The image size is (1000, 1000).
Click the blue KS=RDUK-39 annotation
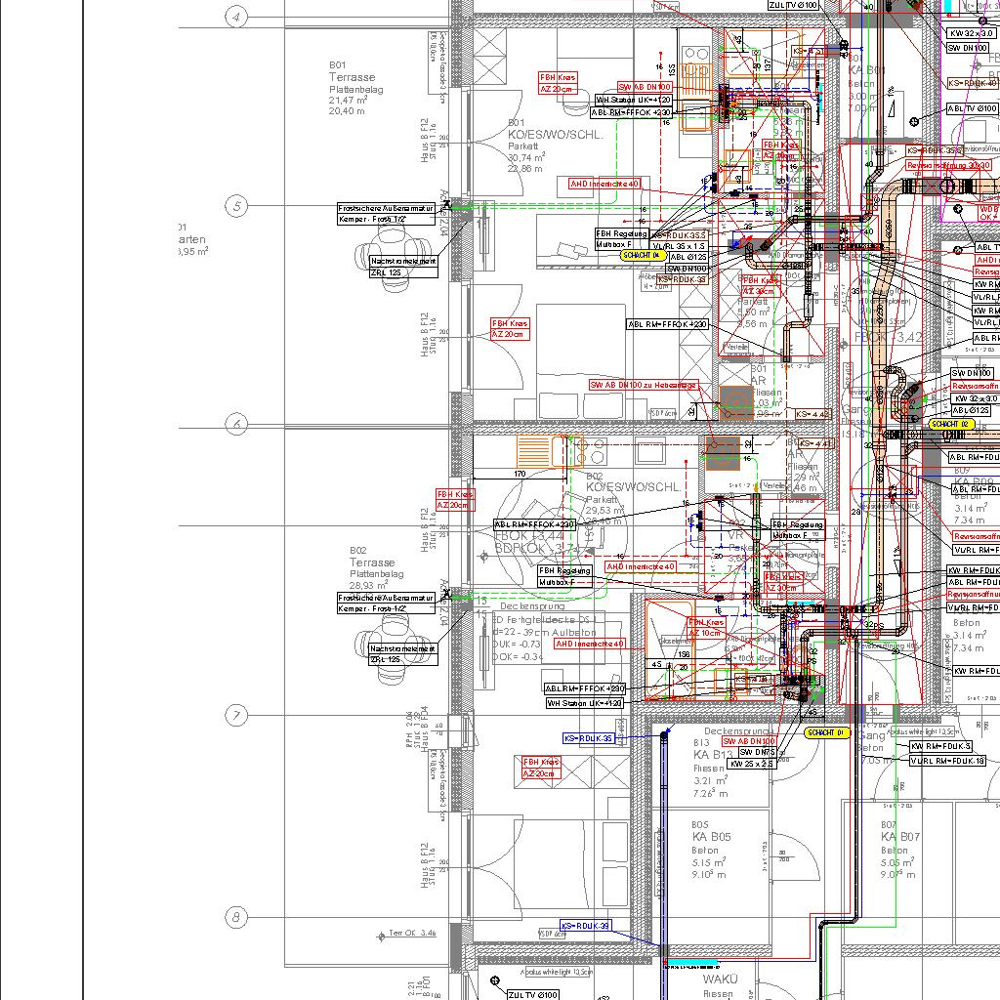point(586,926)
